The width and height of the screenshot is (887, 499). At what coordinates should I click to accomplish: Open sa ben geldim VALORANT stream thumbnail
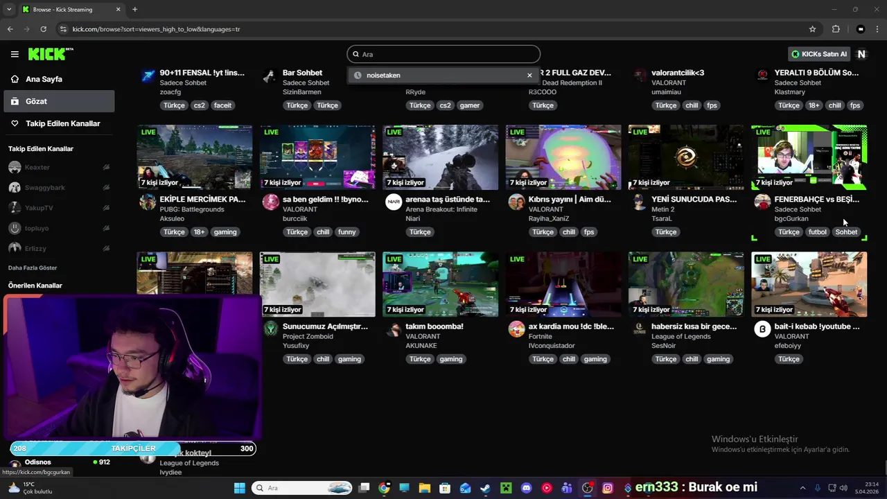point(317,157)
